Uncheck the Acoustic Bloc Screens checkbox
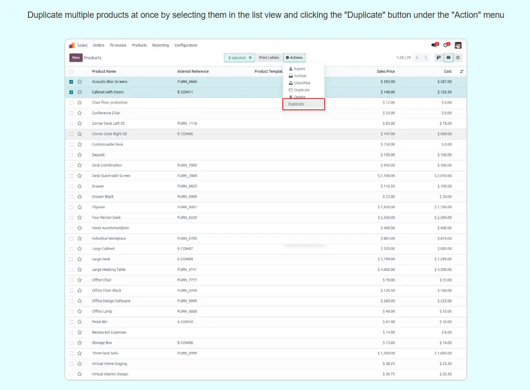 pyautogui.click(x=71, y=82)
